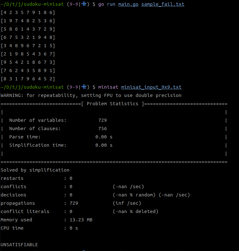239x251 pixels.
Task: Click the Problem Statistics header
Action: 112,104
